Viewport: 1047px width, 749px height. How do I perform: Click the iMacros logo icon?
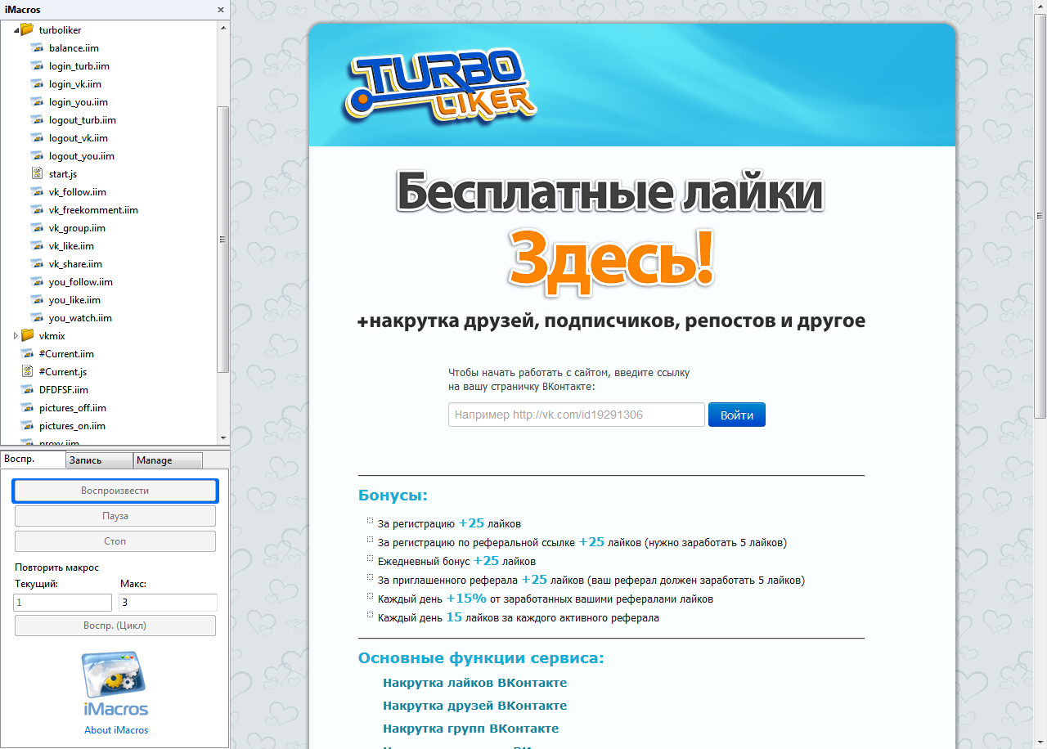click(x=115, y=681)
